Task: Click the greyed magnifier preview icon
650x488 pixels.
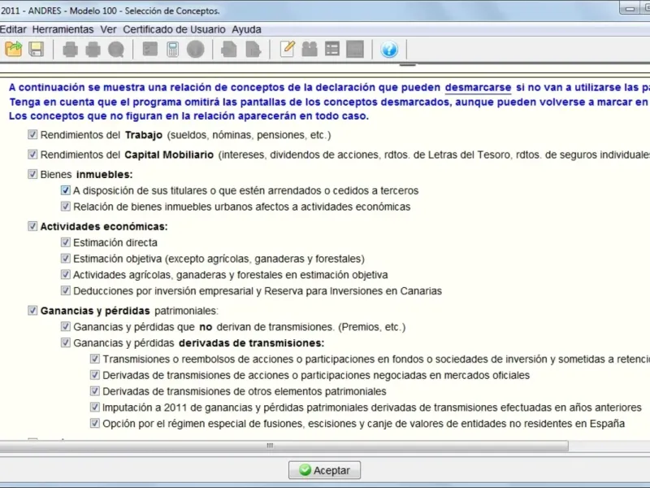Action: pyautogui.click(x=116, y=50)
